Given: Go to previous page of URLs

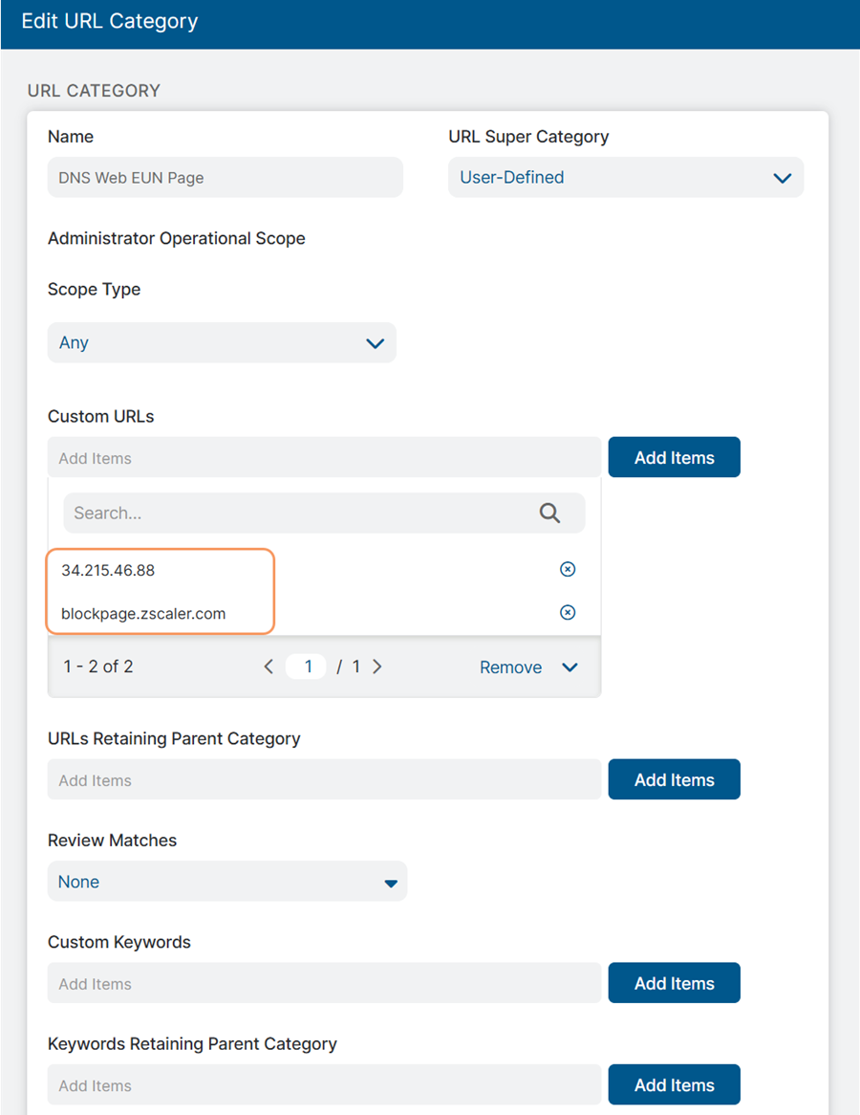Looking at the screenshot, I should (x=269, y=667).
